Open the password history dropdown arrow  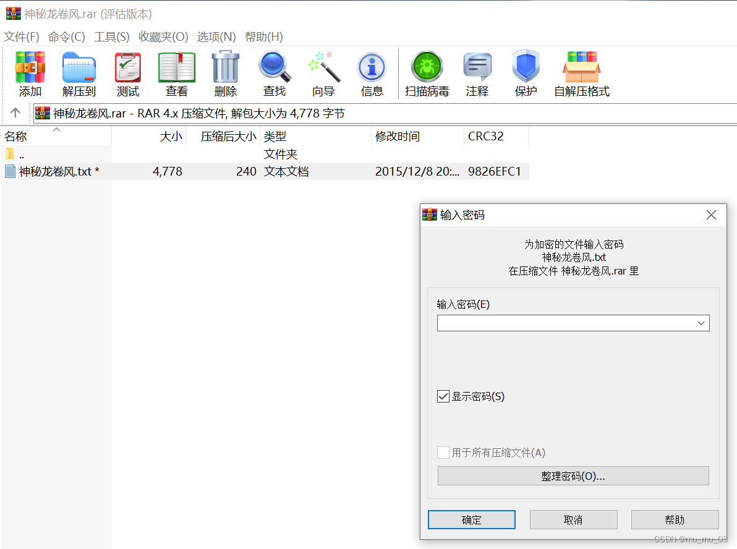[701, 323]
